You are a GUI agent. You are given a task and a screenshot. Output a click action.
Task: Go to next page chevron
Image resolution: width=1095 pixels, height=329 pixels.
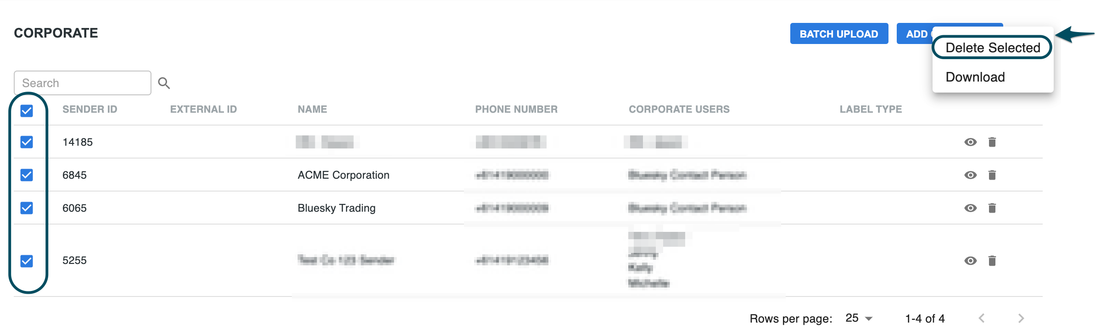pyautogui.click(x=1021, y=318)
